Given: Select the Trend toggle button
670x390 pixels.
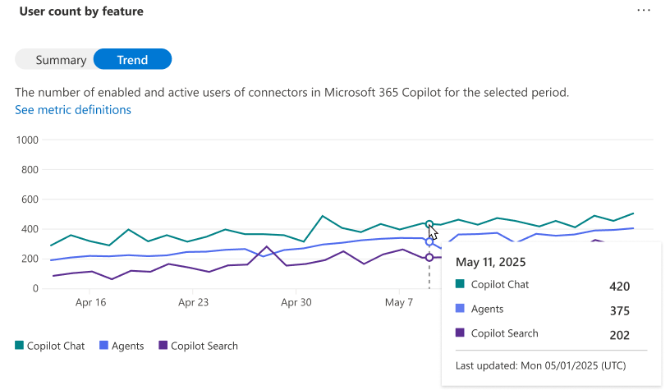Looking at the screenshot, I should pos(132,59).
